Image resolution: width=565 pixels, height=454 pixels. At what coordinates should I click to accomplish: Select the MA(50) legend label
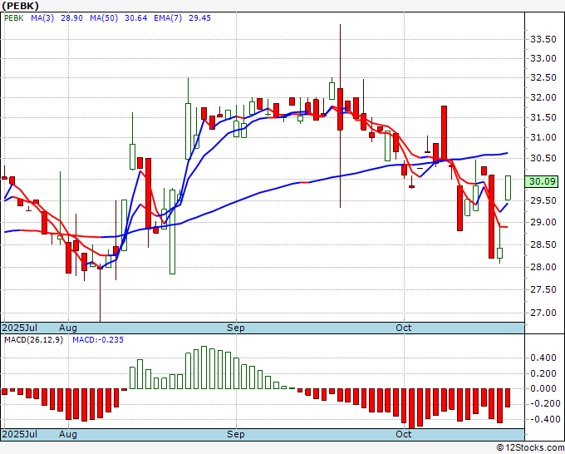104,18
